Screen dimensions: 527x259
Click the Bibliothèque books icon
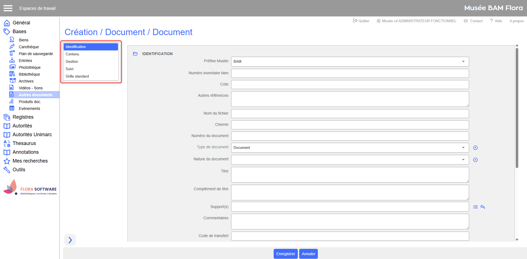tap(12, 74)
